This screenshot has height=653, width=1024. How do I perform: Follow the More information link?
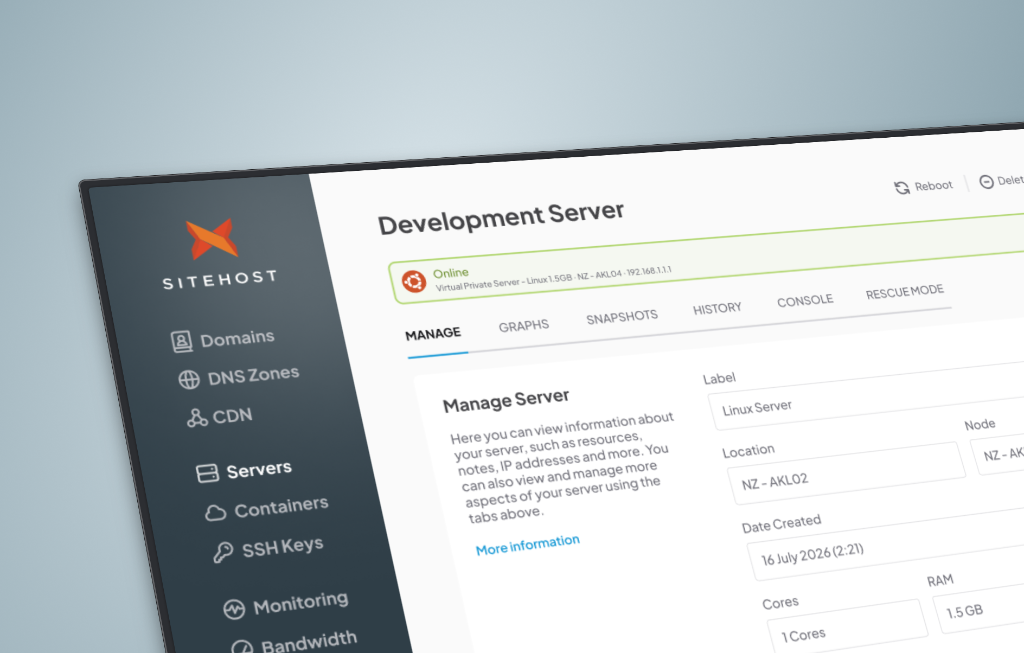528,545
